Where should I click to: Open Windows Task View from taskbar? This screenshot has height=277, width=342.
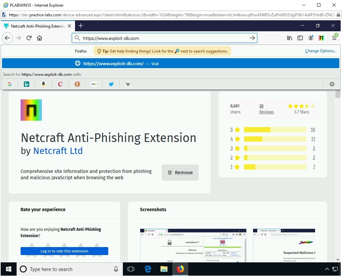pos(131,269)
